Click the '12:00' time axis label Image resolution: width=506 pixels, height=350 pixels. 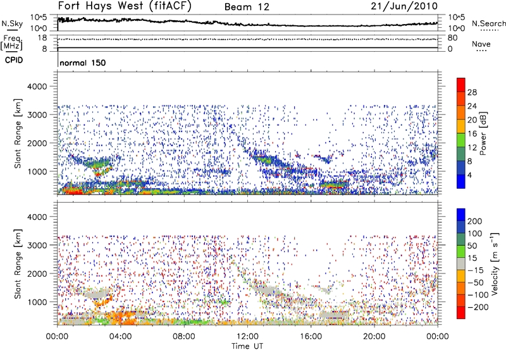(247, 337)
